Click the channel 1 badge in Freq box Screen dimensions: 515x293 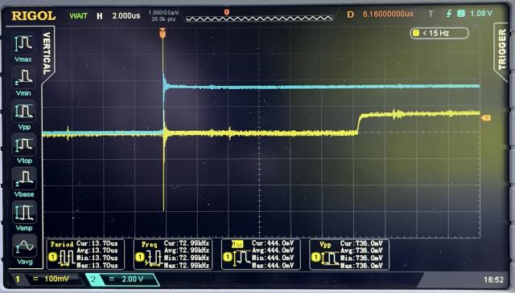click(x=139, y=257)
